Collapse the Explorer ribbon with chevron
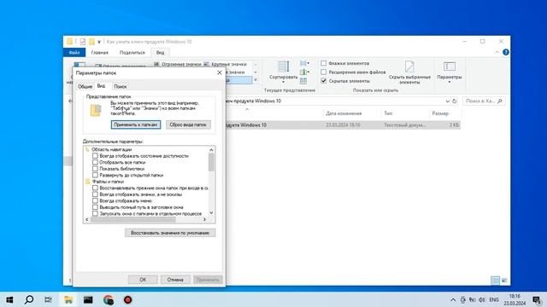This screenshot has height=307, width=547. pos(497,52)
